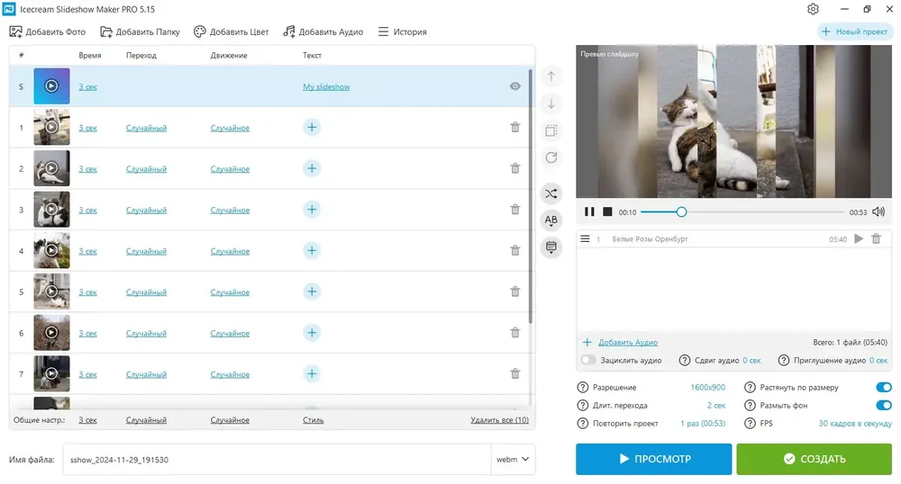Pause the slideshow preview
Image resolution: width=901 pixels, height=484 pixels.
[589, 211]
